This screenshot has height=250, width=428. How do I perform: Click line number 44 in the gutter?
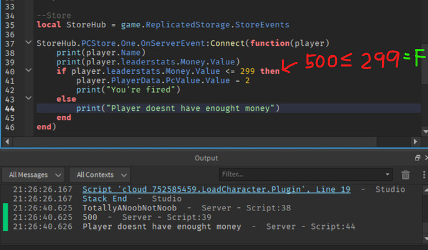[9, 109]
